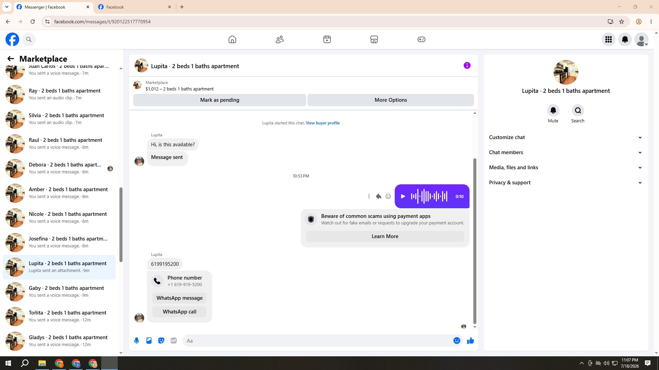Open Silvia conversation in list
Viewport: 659px width, 370px height.
pos(59,119)
